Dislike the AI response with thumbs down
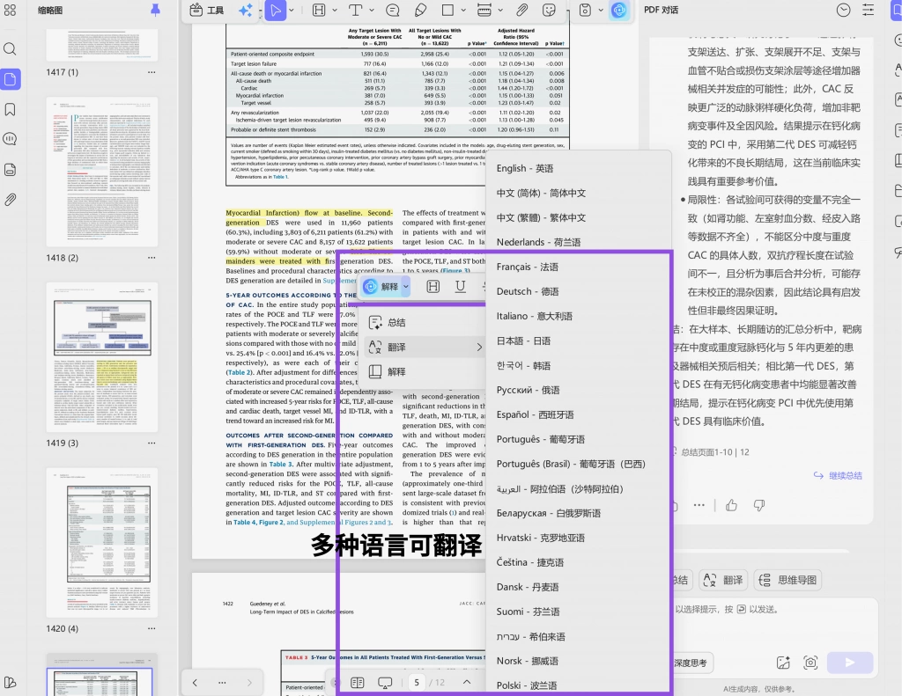902x696 pixels. (x=759, y=505)
